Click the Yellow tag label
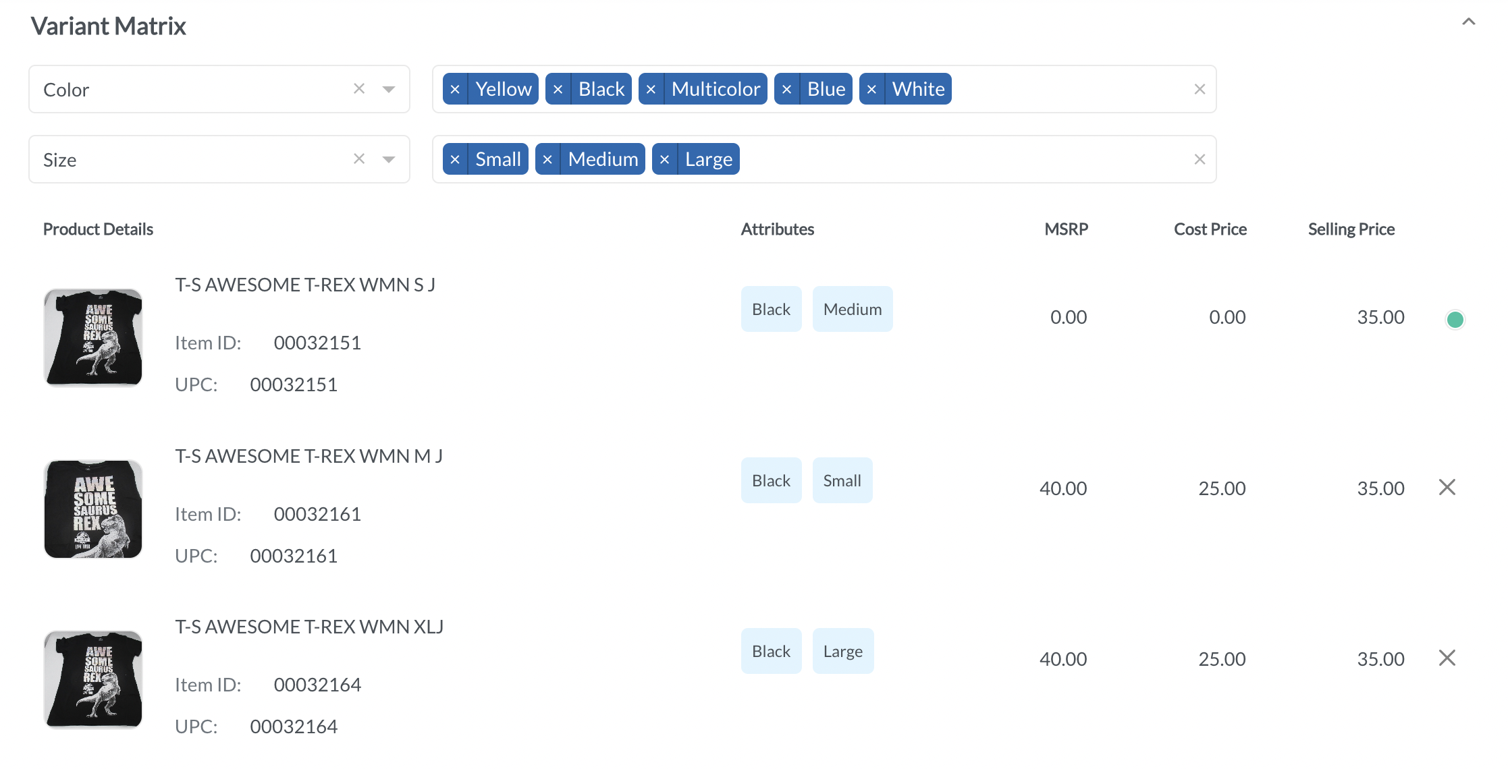 (503, 89)
